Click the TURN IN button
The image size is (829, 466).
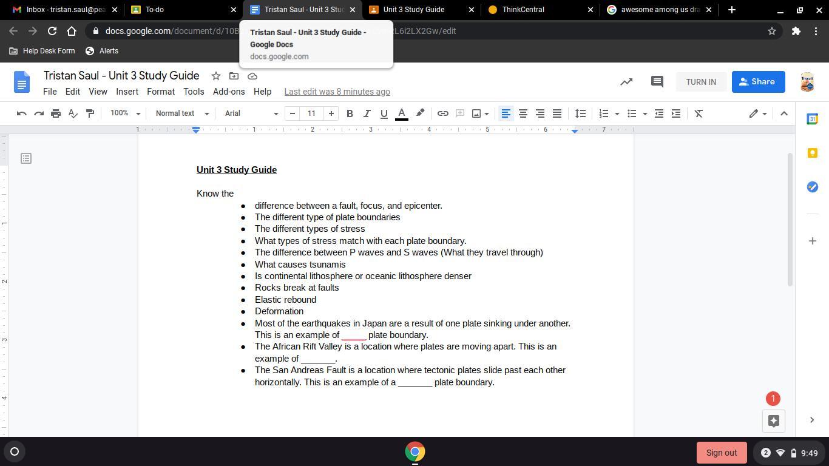[701, 82]
